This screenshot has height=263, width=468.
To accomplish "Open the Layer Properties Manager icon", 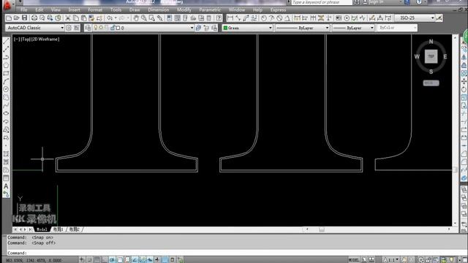I will point(88,28).
